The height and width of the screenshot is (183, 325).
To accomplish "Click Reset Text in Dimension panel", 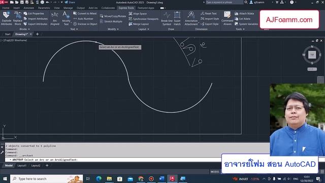I will (x=209, y=14).
